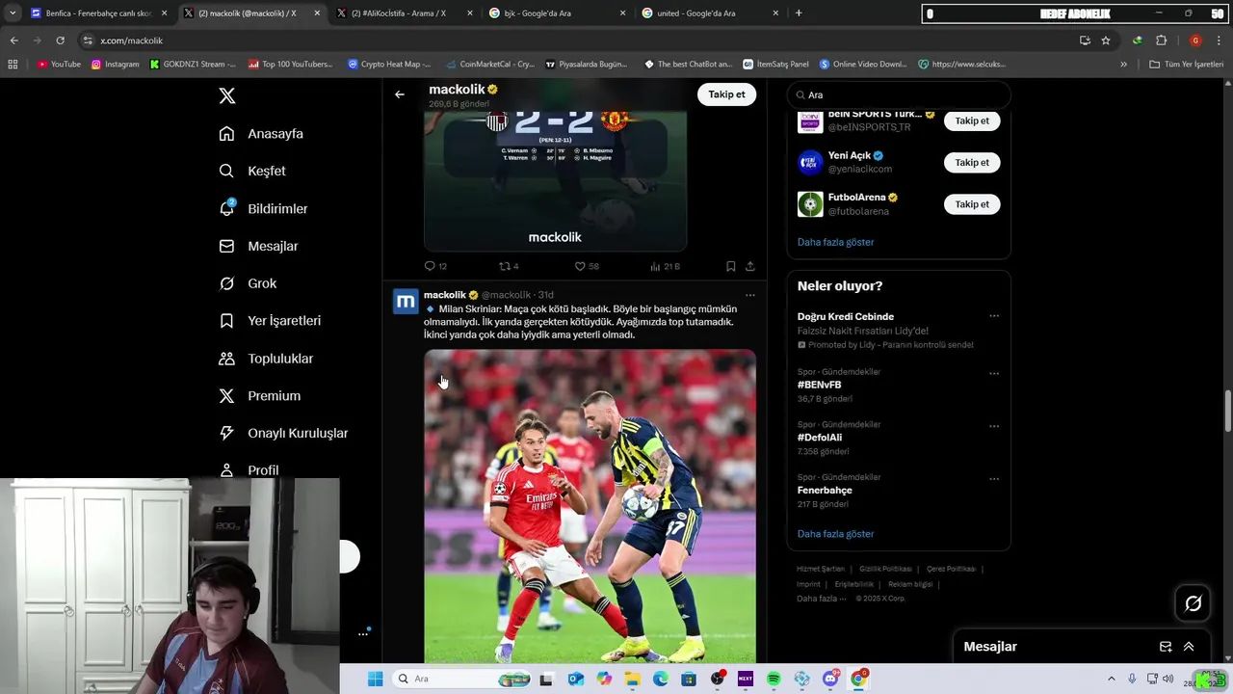Open the Fenerbahçe trending topic
The image size is (1233, 694).
[x=825, y=491]
